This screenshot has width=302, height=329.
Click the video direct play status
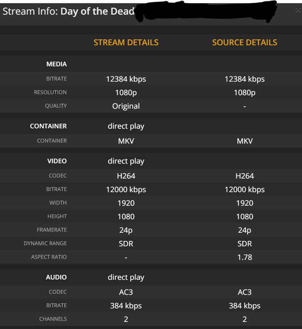[126, 161]
